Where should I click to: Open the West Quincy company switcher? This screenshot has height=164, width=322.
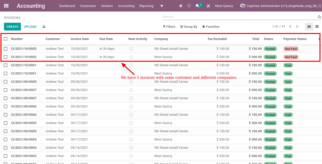point(224,6)
